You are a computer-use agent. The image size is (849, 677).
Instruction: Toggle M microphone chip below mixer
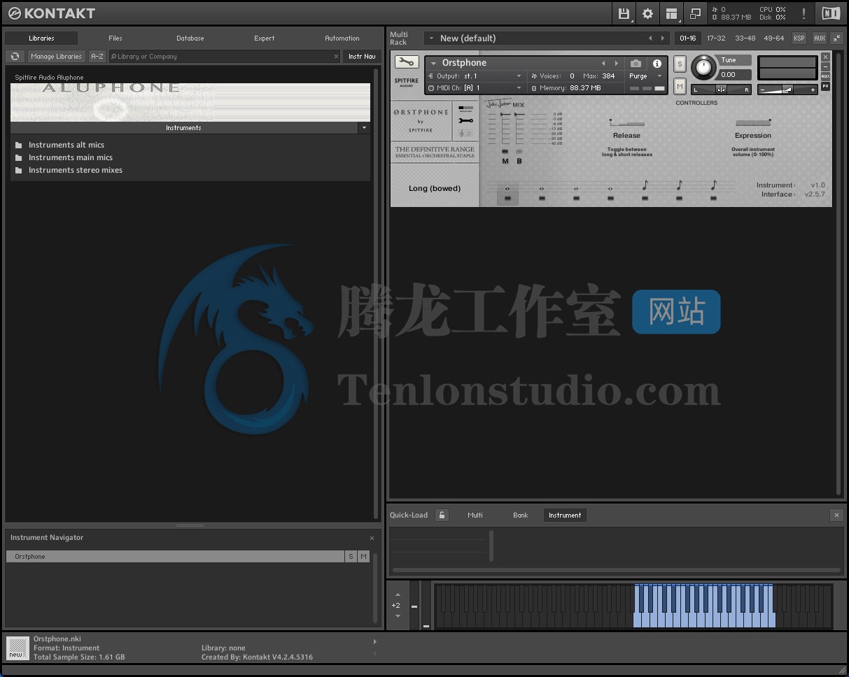[x=505, y=152]
